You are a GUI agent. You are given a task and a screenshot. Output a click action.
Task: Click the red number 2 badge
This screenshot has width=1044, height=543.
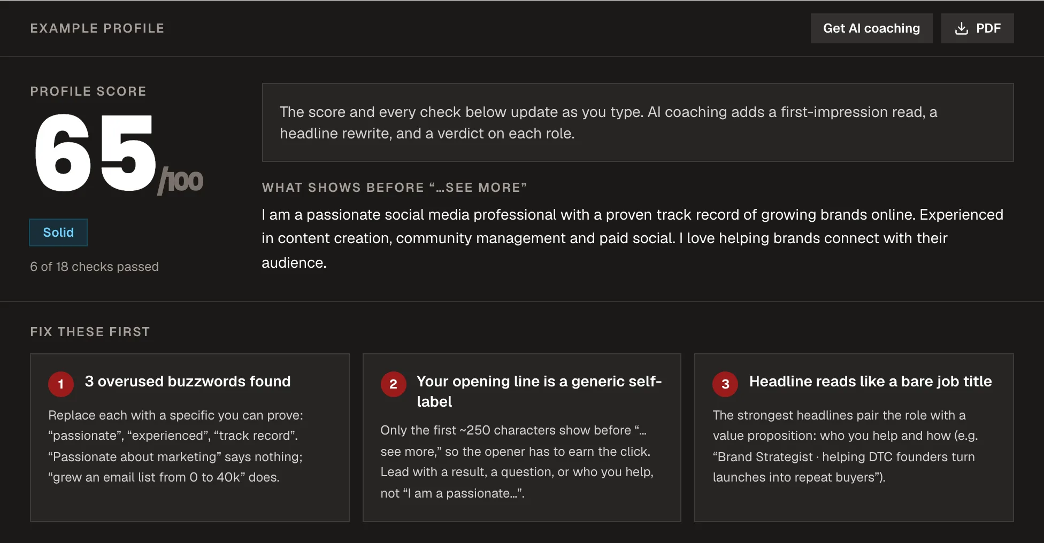(393, 384)
